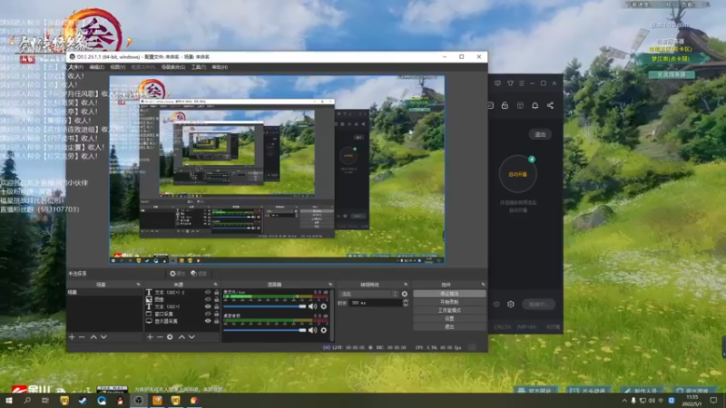Pop out the Scene Transitions dock header icon
726x408 pixels.
(x=406, y=284)
